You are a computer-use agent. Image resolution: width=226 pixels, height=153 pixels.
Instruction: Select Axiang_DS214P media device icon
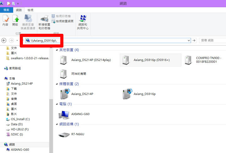pos(65,94)
